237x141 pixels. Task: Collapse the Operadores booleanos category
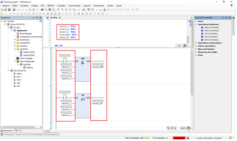[196, 24]
